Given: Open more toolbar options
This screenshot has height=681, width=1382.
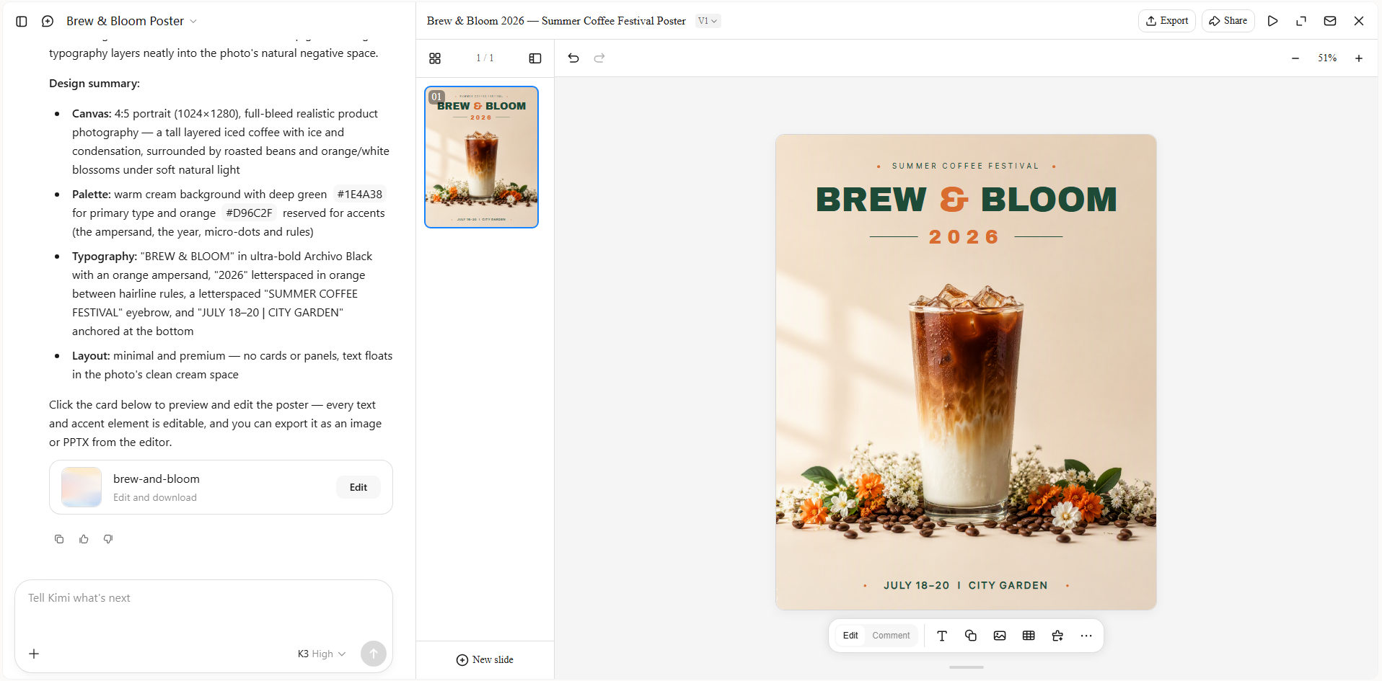Looking at the screenshot, I should (x=1086, y=636).
